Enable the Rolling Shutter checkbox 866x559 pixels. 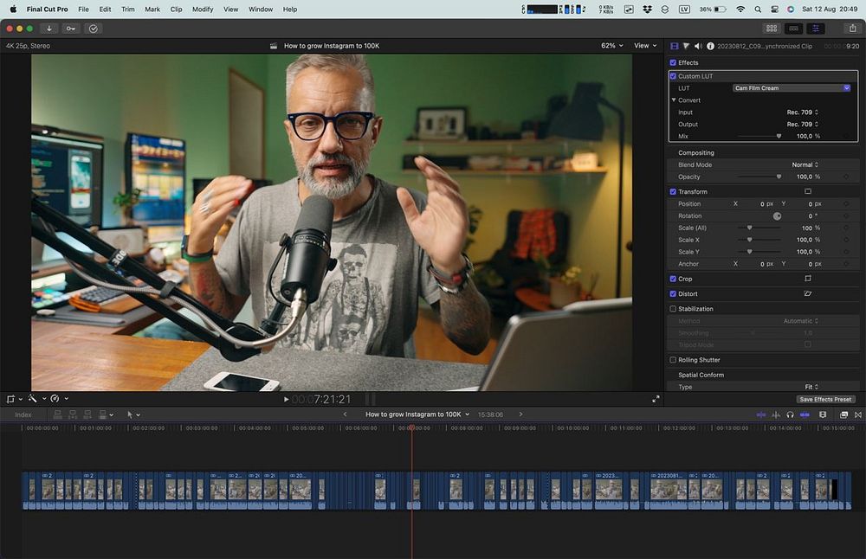pos(673,360)
